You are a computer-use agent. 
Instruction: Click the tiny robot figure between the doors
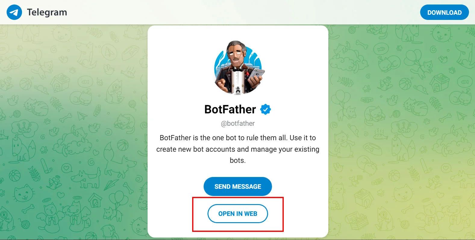[238, 90]
